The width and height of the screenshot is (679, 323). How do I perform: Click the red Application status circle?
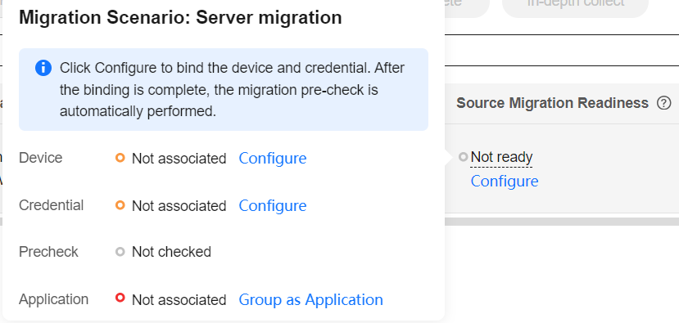coord(120,298)
